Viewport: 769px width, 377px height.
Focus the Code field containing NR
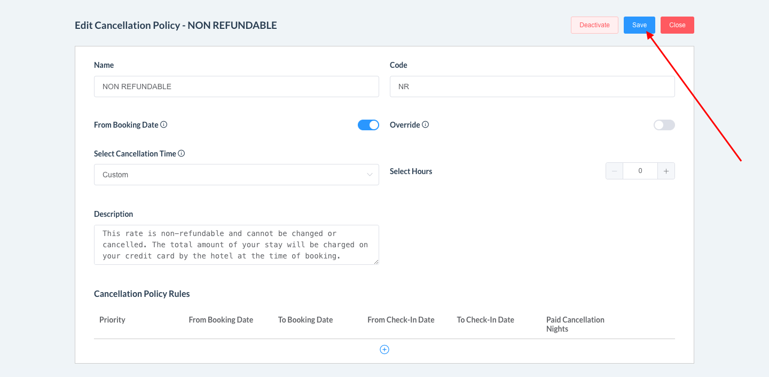532,87
